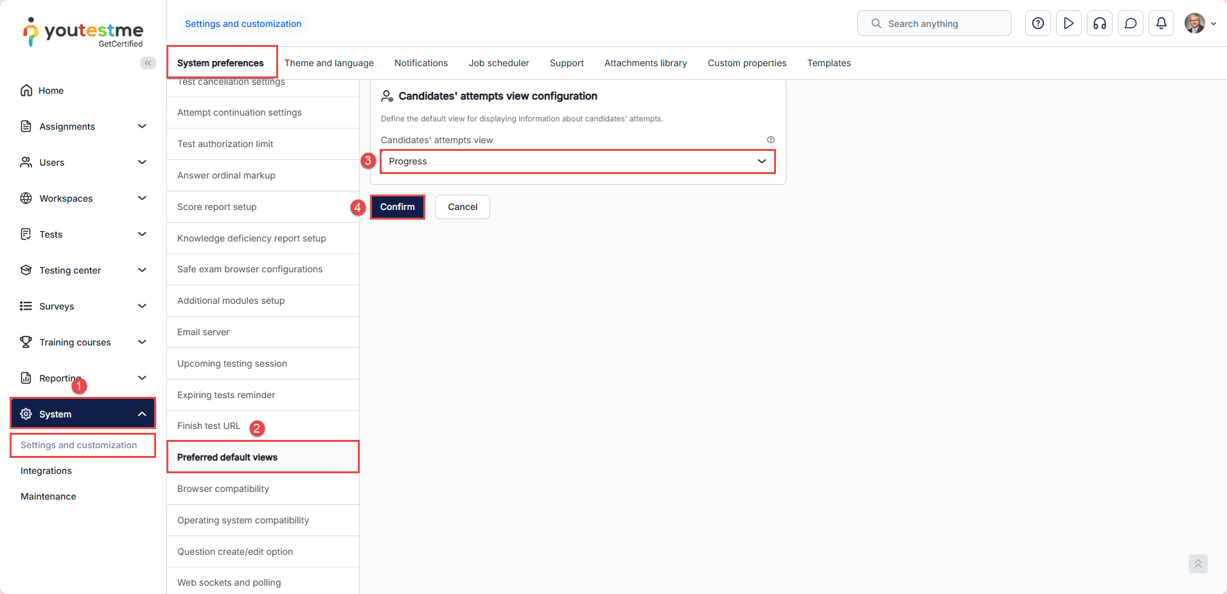Click the scroll-to-top arrow button
1227x594 pixels.
(x=1197, y=564)
